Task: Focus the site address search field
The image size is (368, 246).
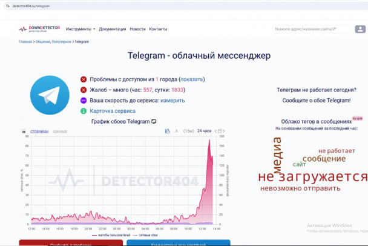Action: pos(313,28)
